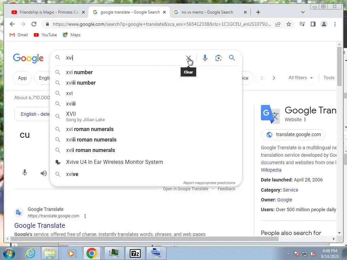The height and width of the screenshot is (260, 347).
Task: Clear the search box text
Action: click(188, 58)
